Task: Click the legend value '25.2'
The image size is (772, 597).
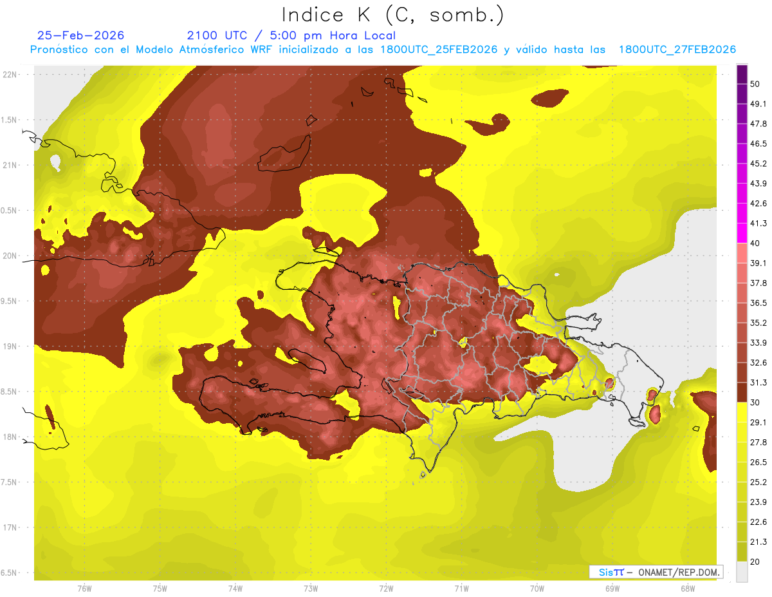Action: [x=758, y=482]
